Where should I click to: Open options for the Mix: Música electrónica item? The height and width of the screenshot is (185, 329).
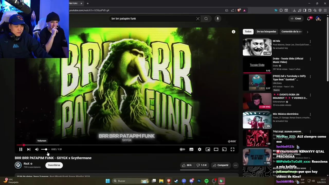click(310, 114)
